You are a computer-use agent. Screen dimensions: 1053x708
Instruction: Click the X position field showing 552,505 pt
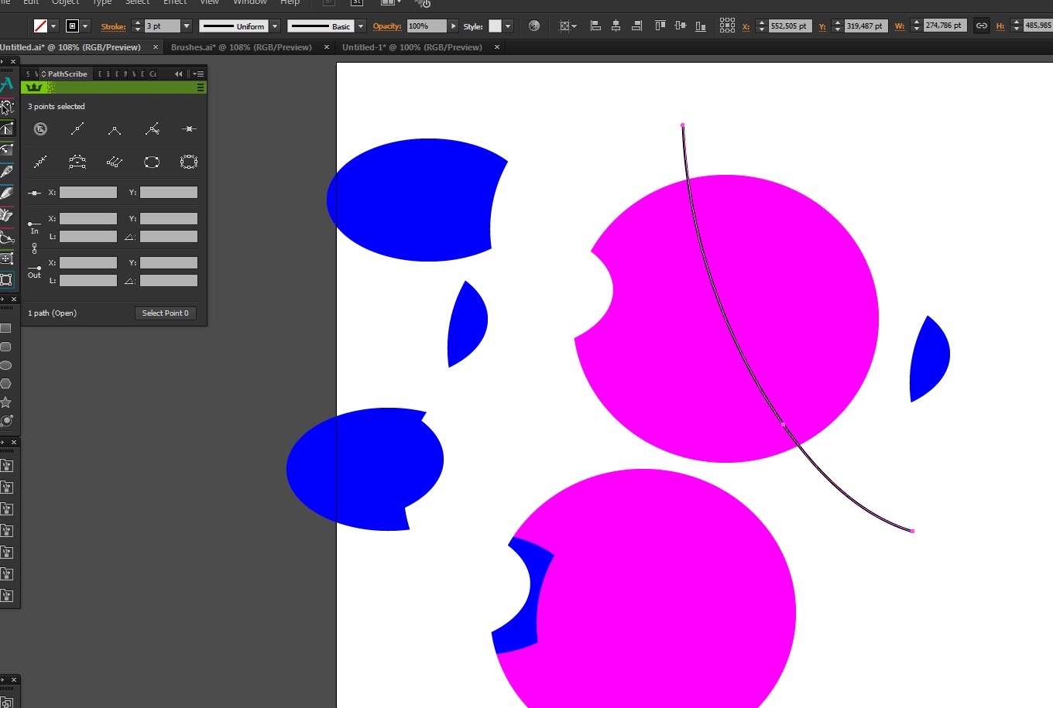click(x=789, y=26)
